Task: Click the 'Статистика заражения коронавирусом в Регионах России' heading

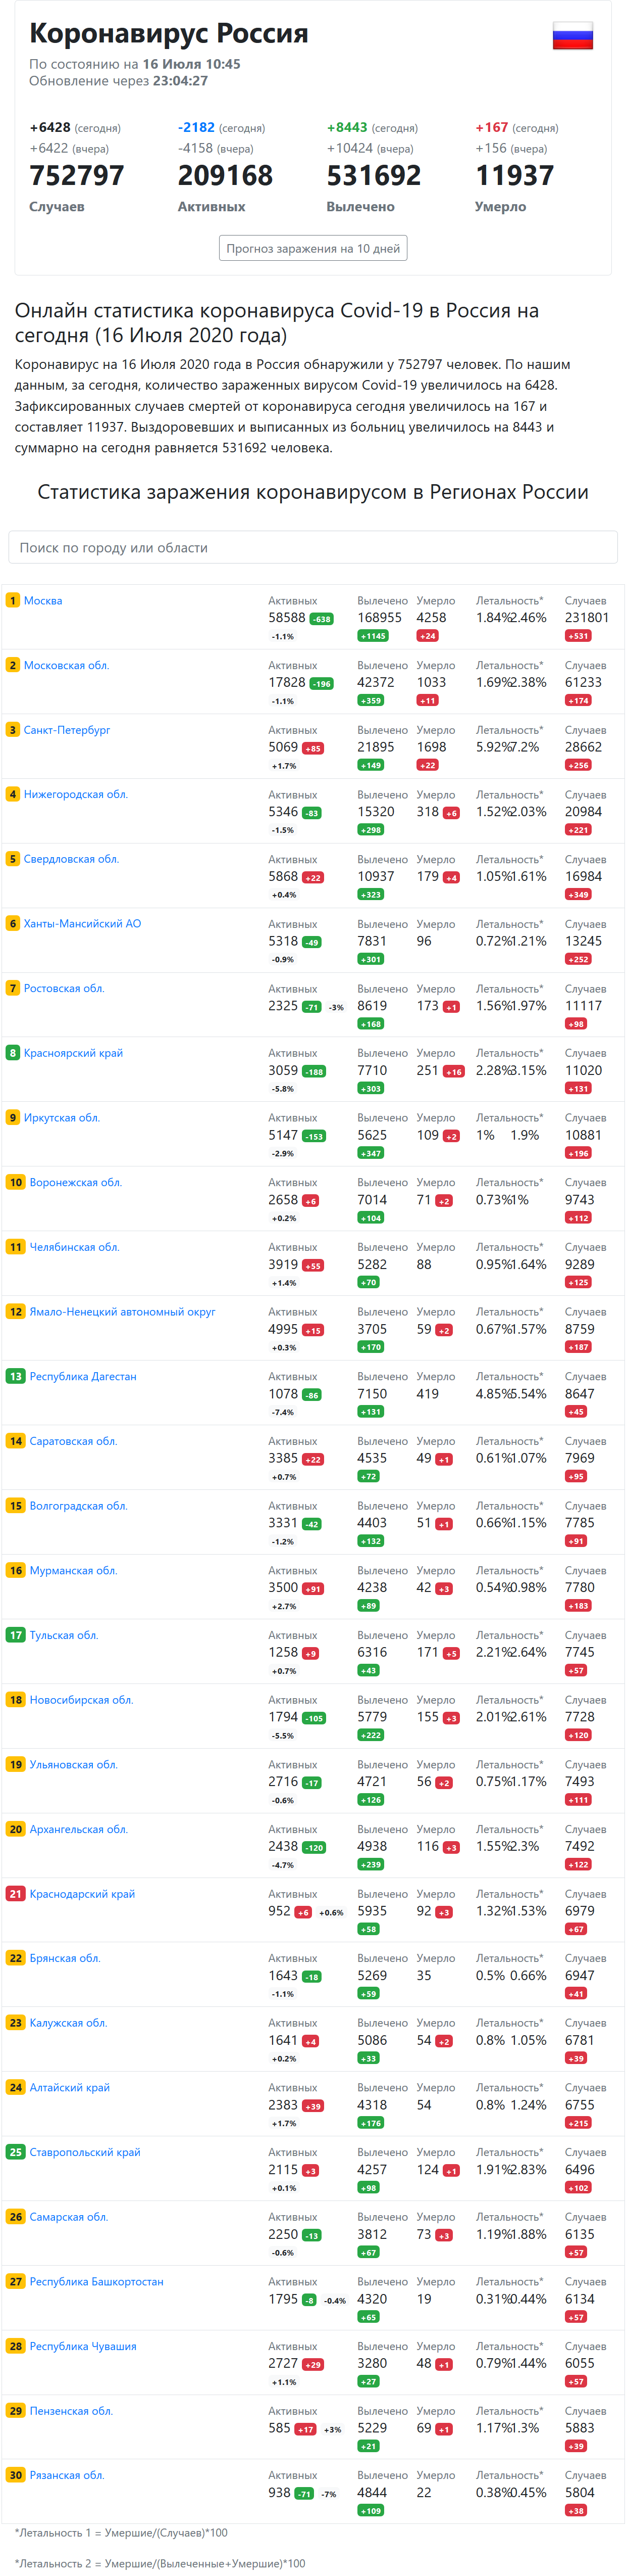Action: point(312,492)
